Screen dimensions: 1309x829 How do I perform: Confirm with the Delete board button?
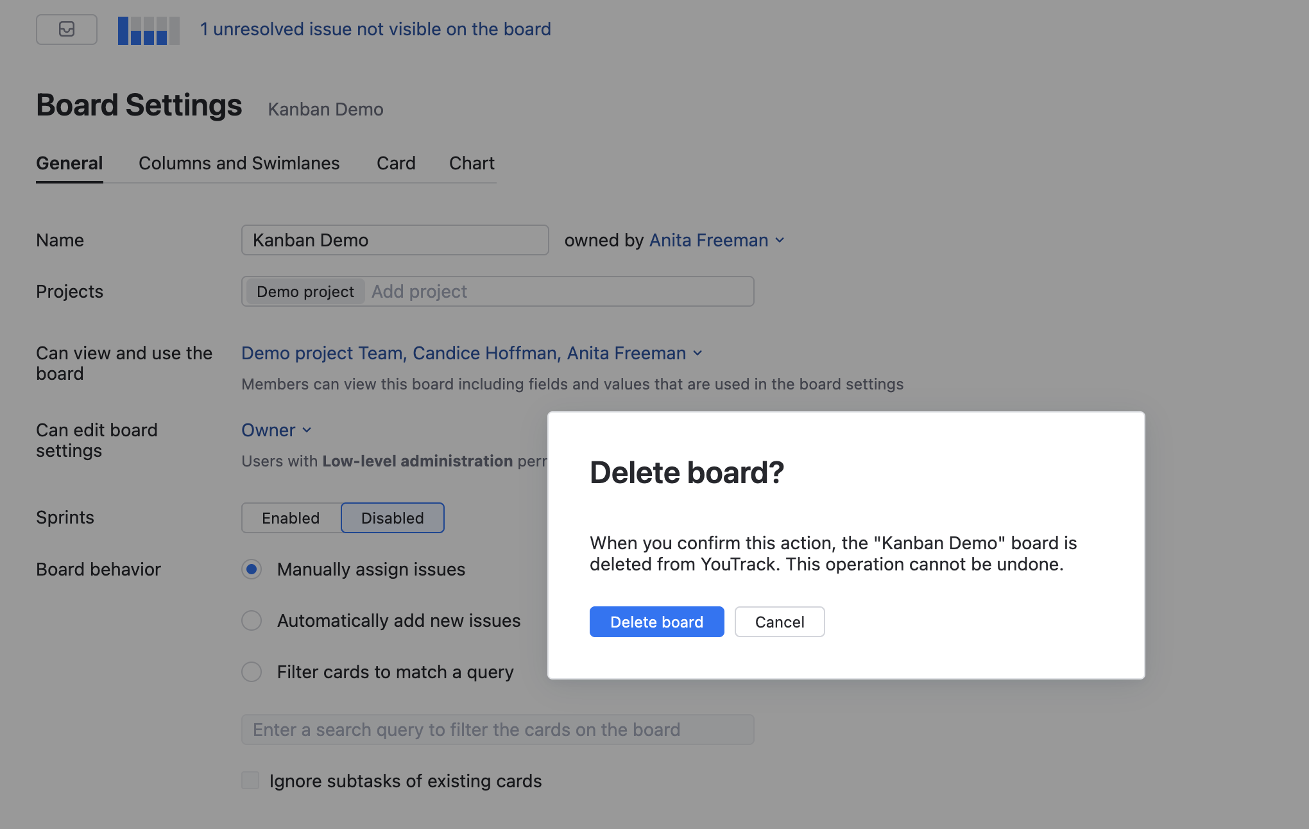coord(656,622)
